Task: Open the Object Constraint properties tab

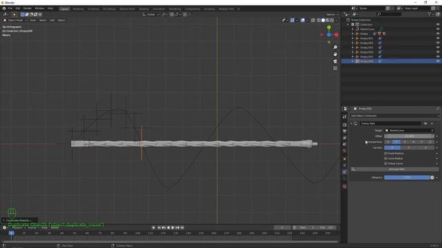Action: click(x=345, y=172)
